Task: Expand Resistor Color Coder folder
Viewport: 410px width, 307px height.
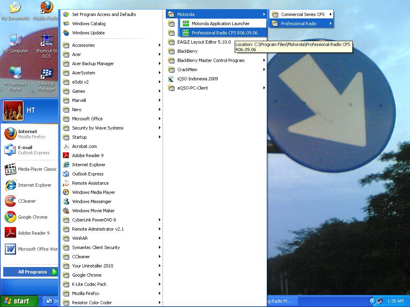Action: (112, 303)
